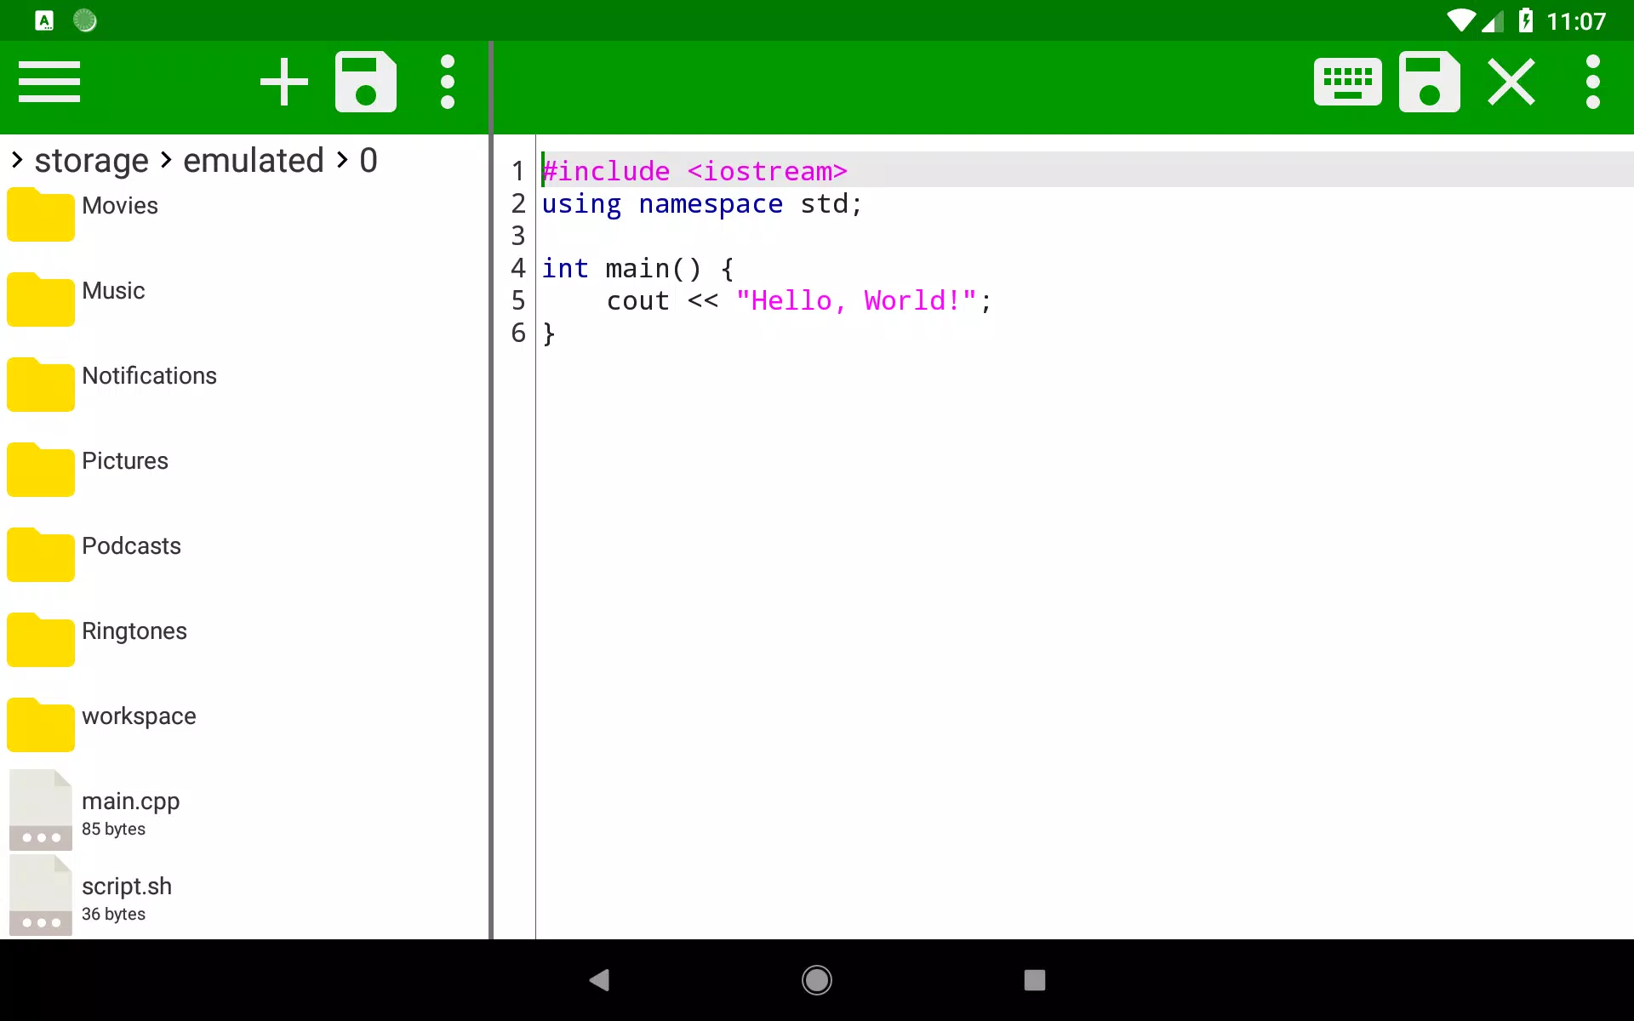Image resolution: width=1634 pixels, height=1021 pixels.
Task: Close the open editor file with X
Action: [1511, 82]
